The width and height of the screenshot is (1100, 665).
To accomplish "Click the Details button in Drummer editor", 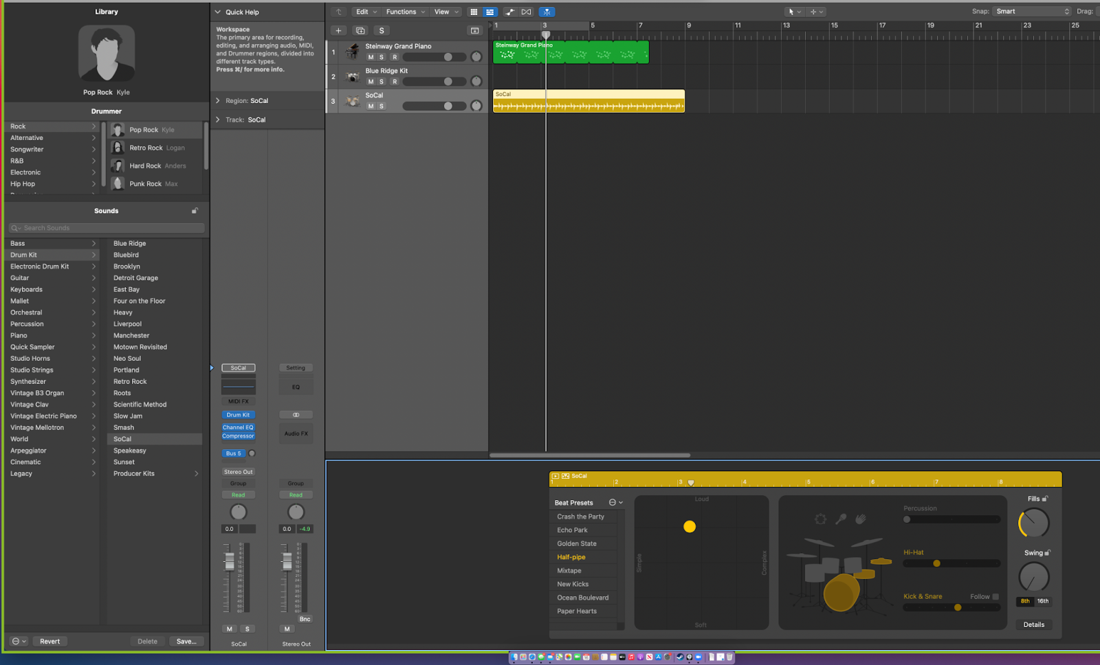I will [x=1033, y=624].
